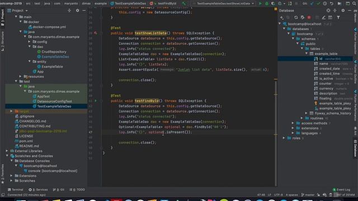Run with coverage shield icon

[x=273, y=3]
